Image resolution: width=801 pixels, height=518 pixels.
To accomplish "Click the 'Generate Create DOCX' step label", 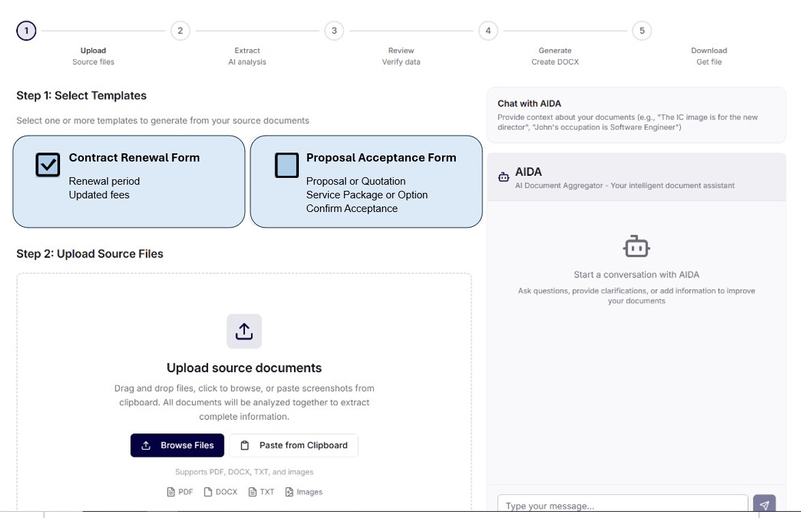I will click(x=555, y=56).
